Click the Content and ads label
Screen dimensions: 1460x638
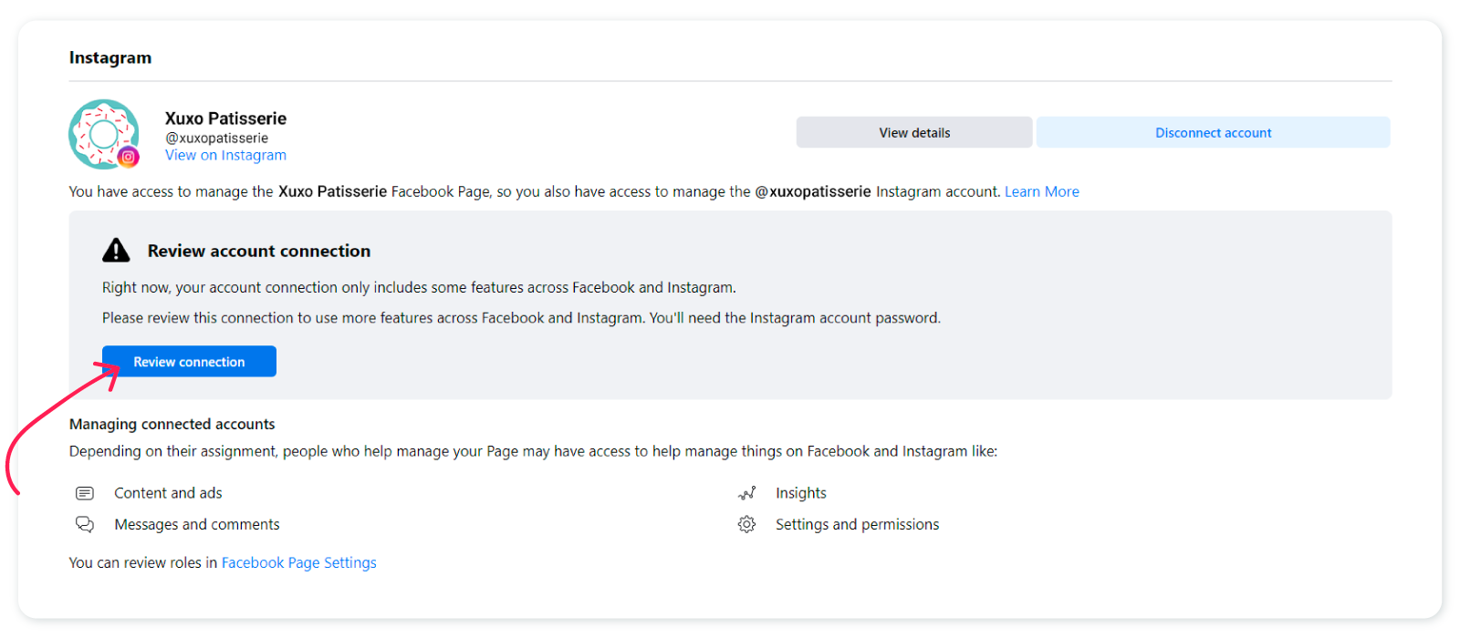[x=168, y=493]
